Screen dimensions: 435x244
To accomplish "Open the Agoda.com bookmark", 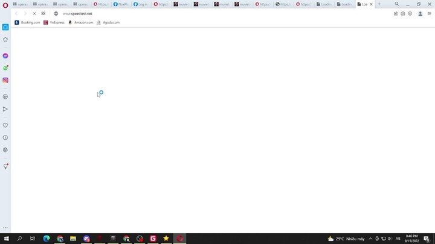I will pyautogui.click(x=108, y=22).
